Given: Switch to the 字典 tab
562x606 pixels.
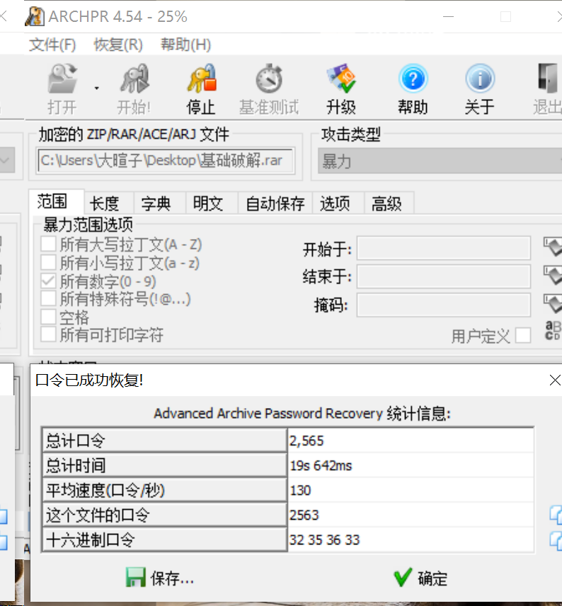Looking at the screenshot, I should click(160, 203).
